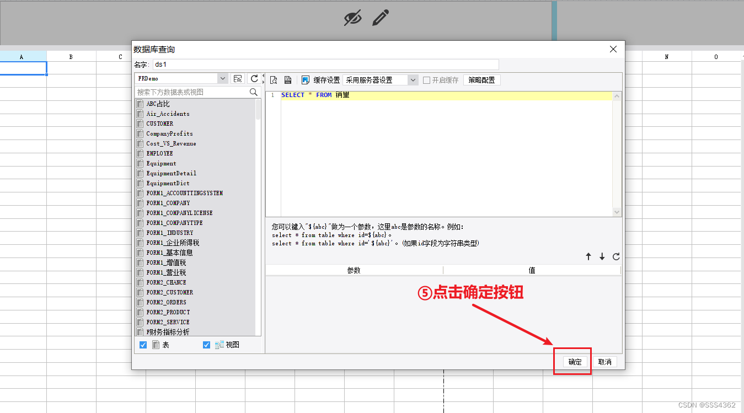Click the table icon beside CompanyProfits
The image size is (744, 413).
(x=140, y=133)
